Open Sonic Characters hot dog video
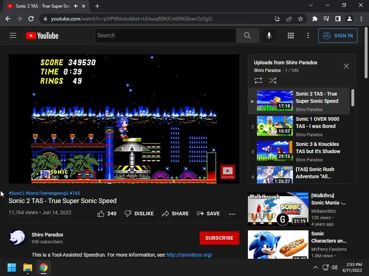 click(x=278, y=244)
